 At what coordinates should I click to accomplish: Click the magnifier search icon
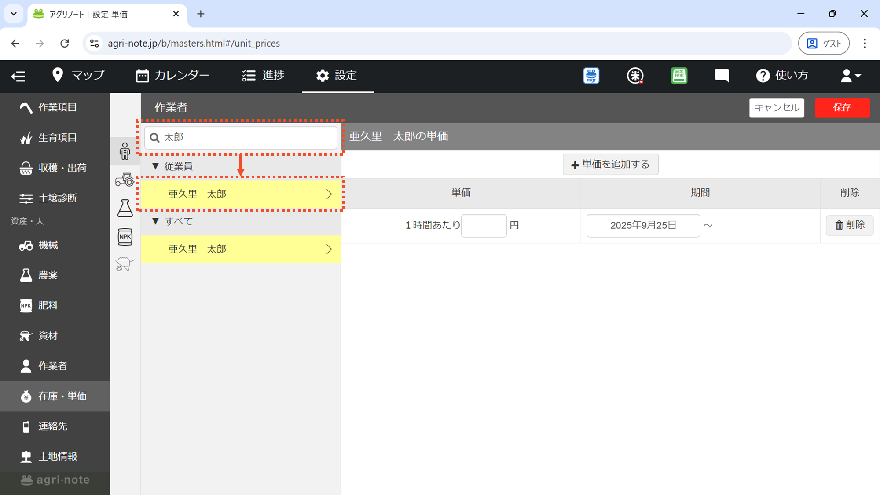click(x=154, y=138)
